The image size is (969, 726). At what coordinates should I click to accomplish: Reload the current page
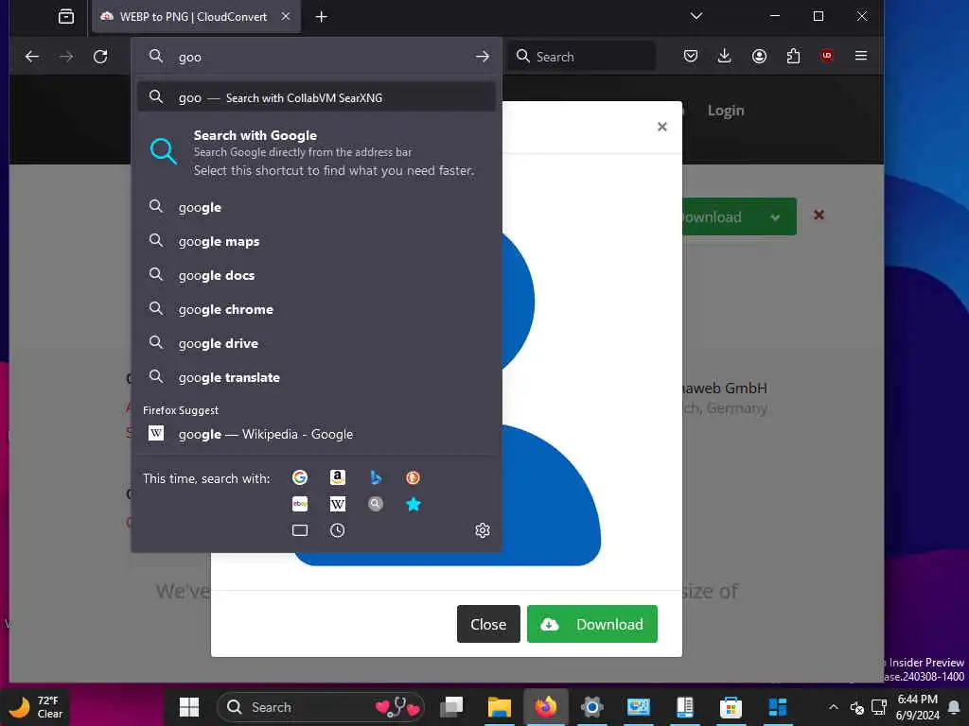(100, 57)
